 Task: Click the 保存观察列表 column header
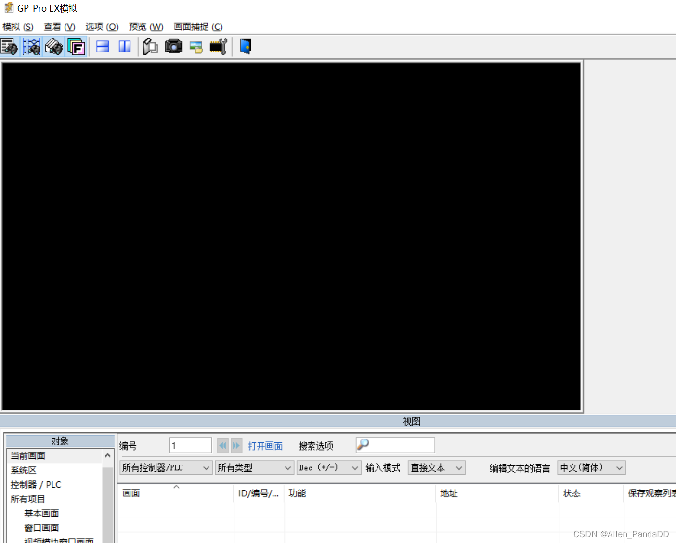(650, 493)
